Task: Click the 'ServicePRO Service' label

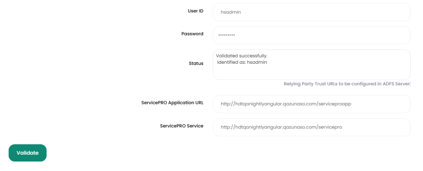Action: pos(182,126)
